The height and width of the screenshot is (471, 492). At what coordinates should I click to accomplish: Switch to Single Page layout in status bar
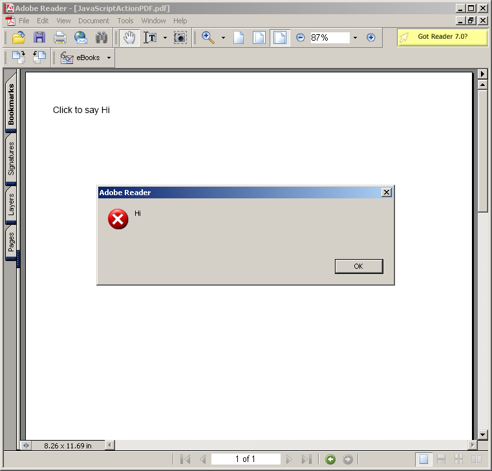424,459
